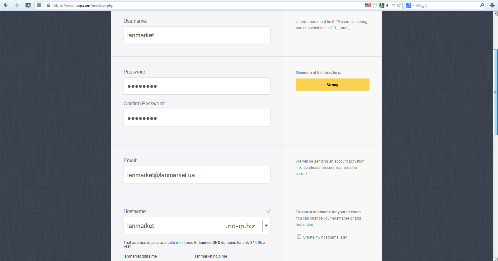This screenshot has width=498, height=261.
Task: Focus the Confirm Password field
Action: pos(197,118)
